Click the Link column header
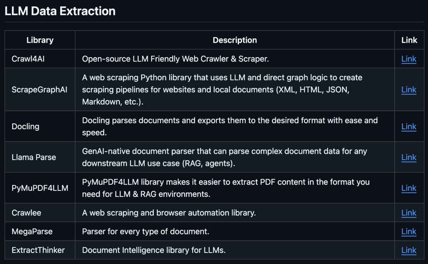The width and height of the screenshot is (428, 264). tap(409, 40)
